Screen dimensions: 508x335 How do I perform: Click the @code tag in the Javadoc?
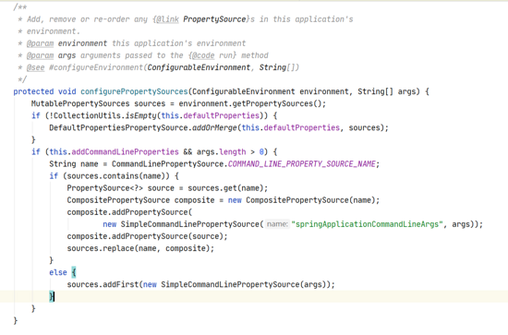coord(203,55)
